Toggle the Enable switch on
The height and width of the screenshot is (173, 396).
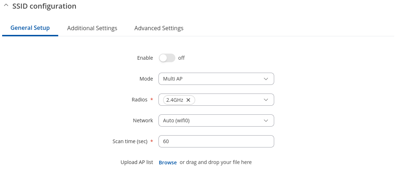tap(167, 58)
